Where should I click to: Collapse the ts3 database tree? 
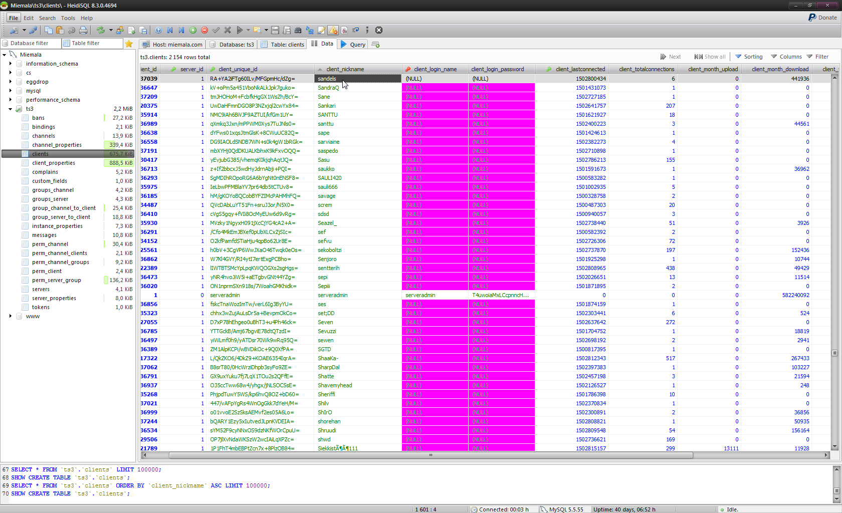point(11,109)
